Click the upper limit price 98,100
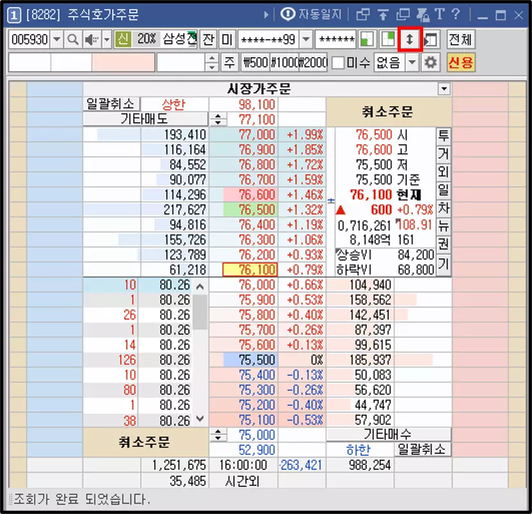 click(244, 104)
